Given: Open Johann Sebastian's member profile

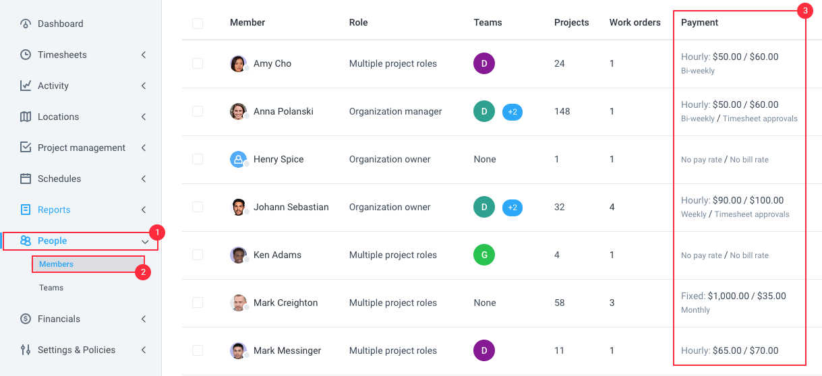Looking at the screenshot, I should tap(291, 207).
